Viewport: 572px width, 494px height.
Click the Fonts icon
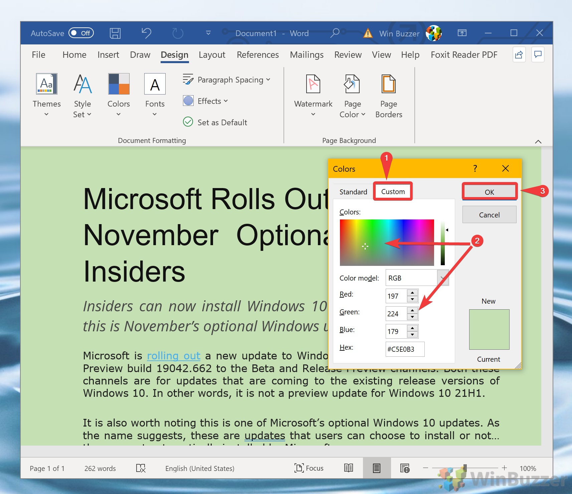155,84
